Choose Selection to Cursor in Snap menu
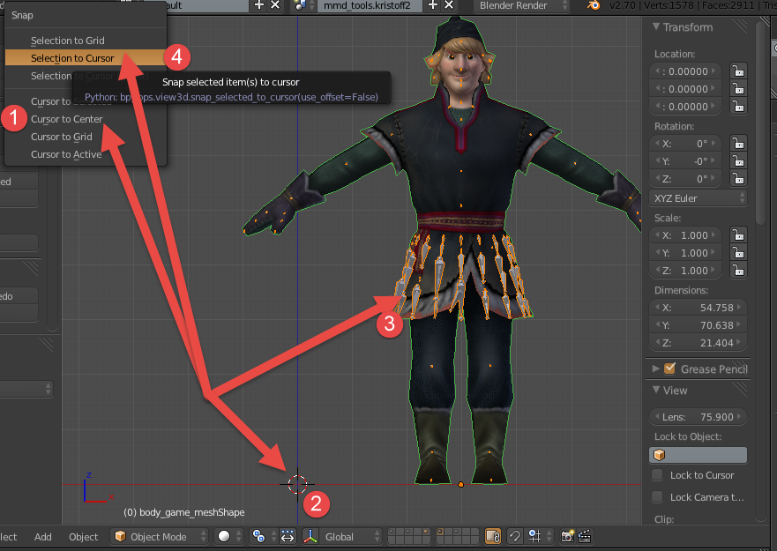This screenshot has height=551, width=777. (x=86, y=58)
